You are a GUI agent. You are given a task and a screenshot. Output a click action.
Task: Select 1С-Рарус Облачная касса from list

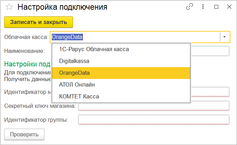(x=94, y=49)
